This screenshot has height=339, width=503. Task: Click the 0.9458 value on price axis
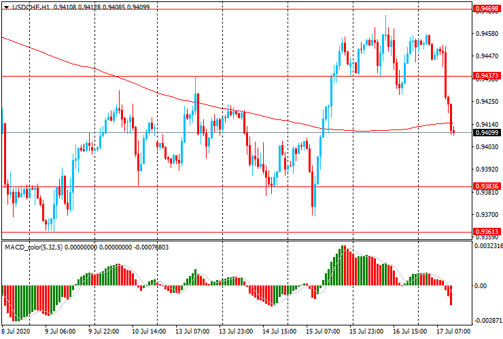click(x=485, y=34)
